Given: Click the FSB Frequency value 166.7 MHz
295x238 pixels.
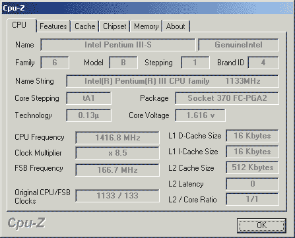Looking at the screenshot, I should (x=117, y=170).
